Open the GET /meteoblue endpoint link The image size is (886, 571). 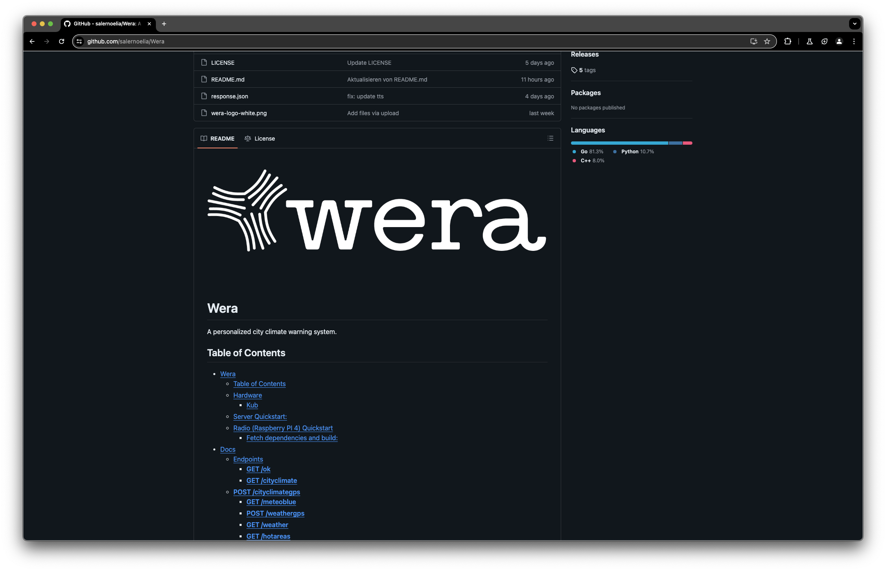tap(271, 502)
